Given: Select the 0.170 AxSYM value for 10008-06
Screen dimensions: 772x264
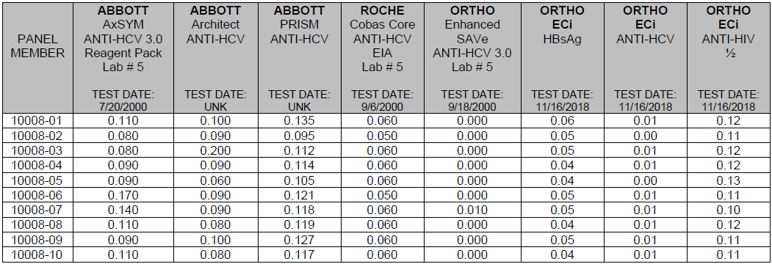Looking at the screenshot, I should [x=123, y=195].
